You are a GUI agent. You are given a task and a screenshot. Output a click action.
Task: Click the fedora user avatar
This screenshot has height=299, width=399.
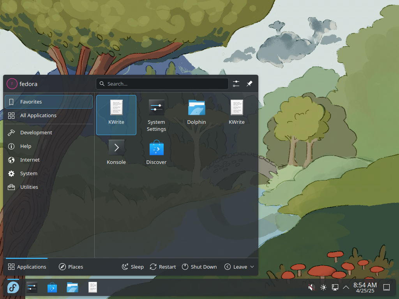click(12, 84)
